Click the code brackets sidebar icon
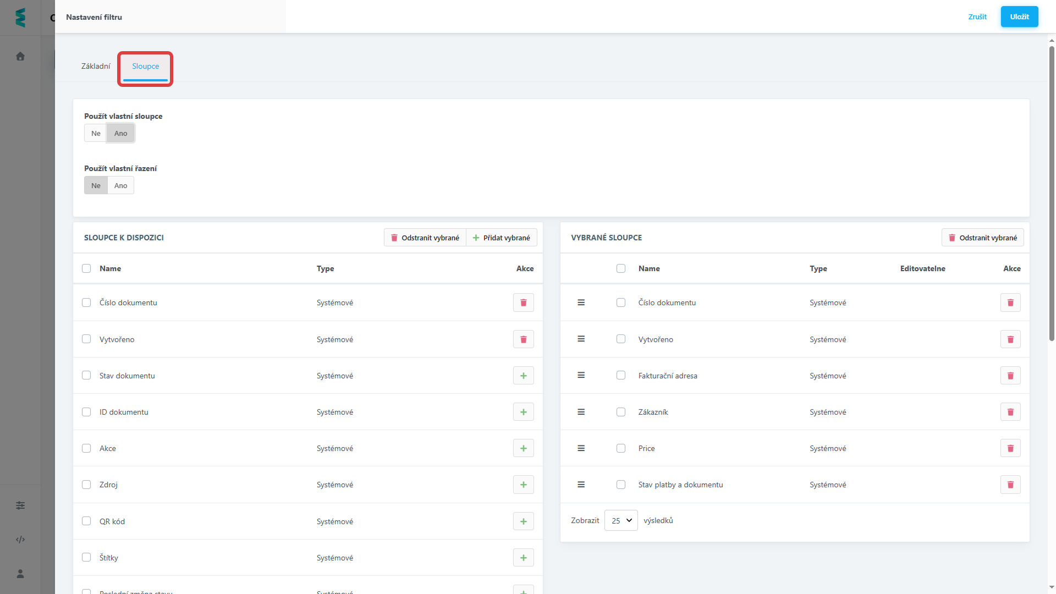 coord(20,540)
